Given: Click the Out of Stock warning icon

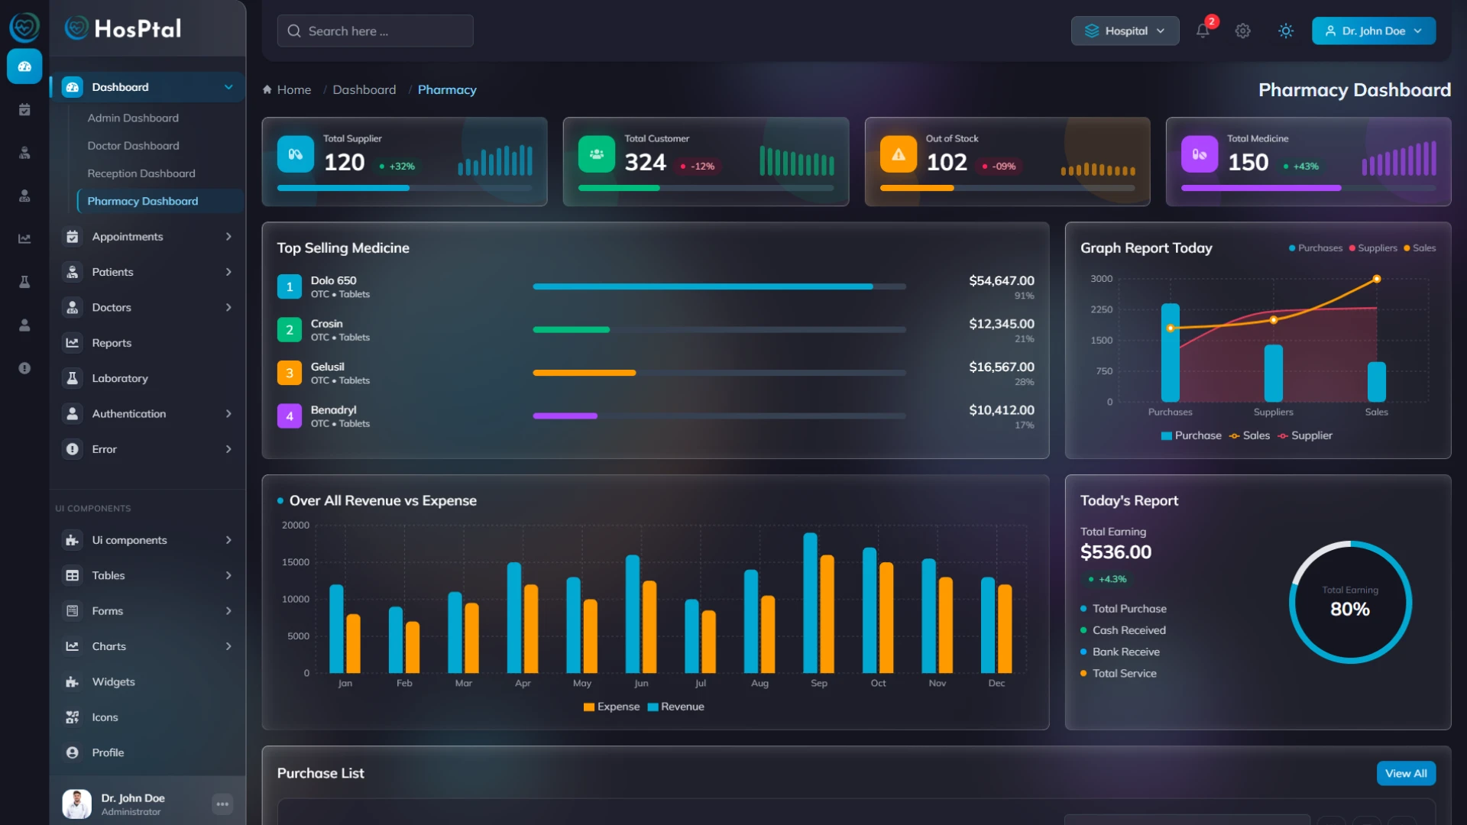Looking at the screenshot, I should click(x=899, y=154).
